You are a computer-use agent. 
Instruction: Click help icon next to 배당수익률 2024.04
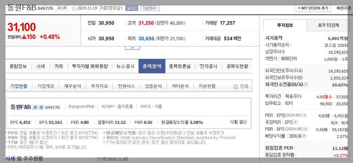(x=304, y=136)
